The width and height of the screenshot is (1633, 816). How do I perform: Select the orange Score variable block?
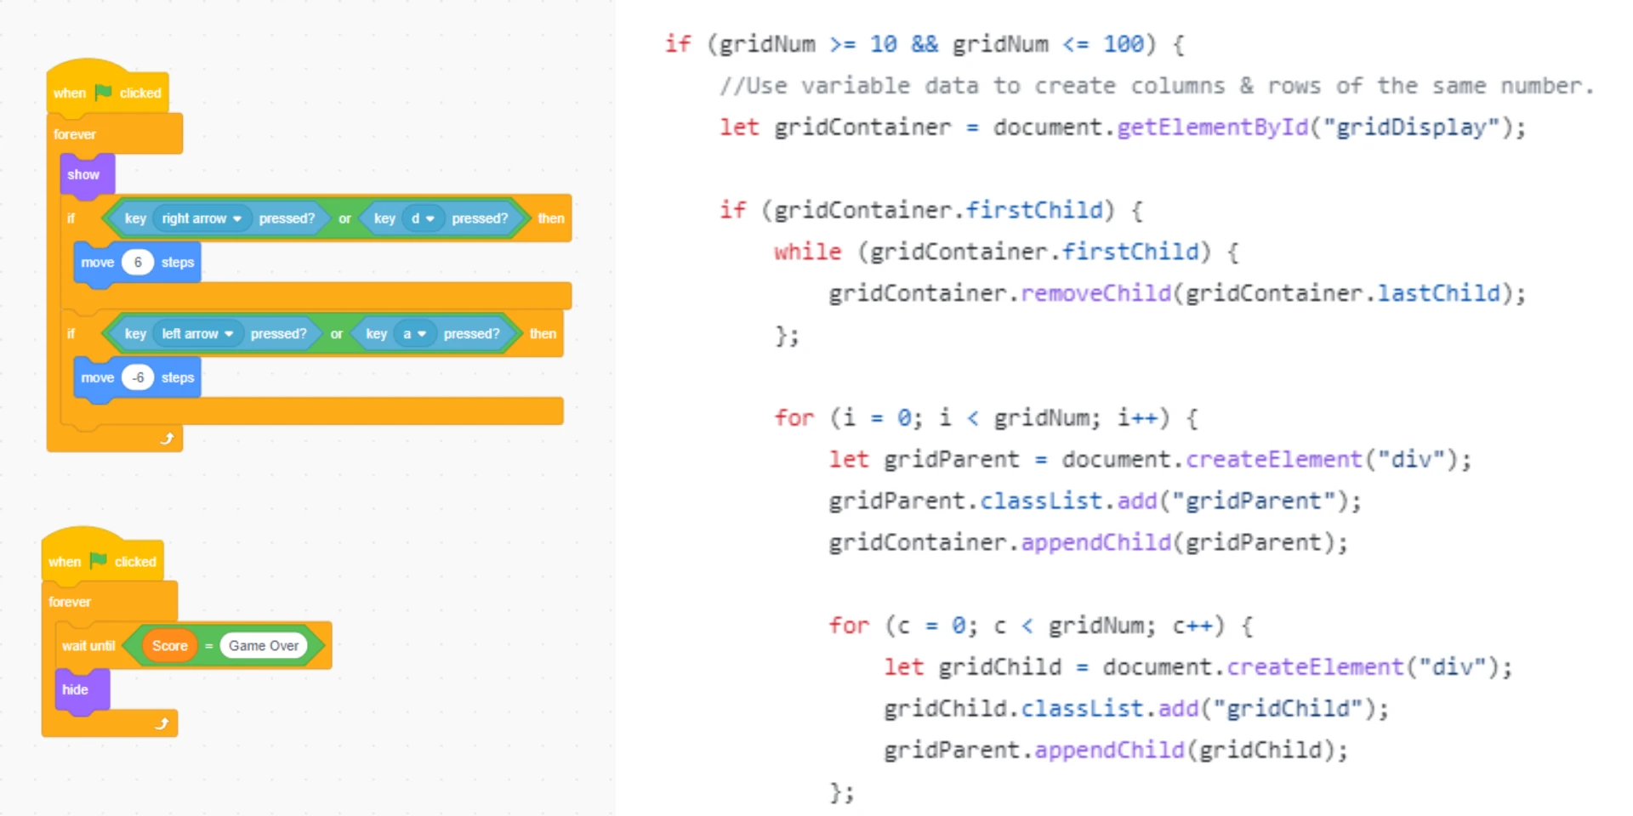tap(170, 646)
